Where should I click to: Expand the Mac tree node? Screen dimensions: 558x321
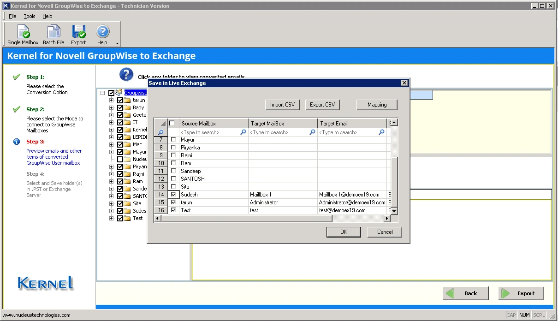(111, 144)
